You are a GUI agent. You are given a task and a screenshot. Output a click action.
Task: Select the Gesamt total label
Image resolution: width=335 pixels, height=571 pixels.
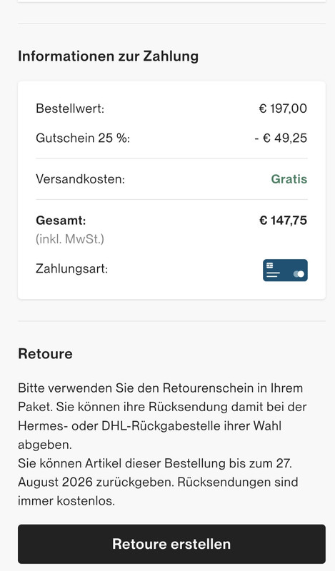61,221
